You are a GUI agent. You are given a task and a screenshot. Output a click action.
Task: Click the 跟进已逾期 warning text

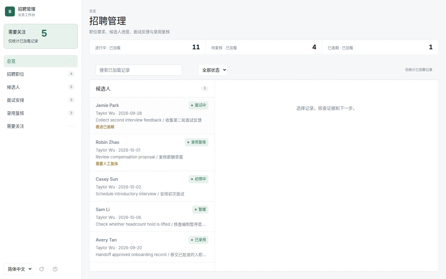click(x=105, y=127)
